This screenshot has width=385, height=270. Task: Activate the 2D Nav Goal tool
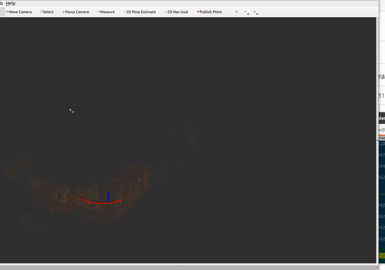pyautogui.click(x=176, y=12)
